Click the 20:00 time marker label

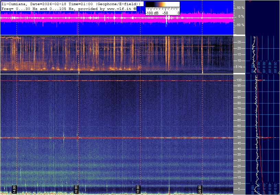pos(200,189)
